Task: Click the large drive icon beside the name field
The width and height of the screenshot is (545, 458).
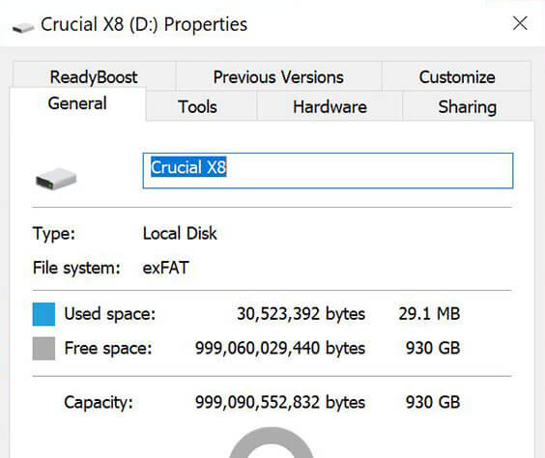Action: pyautogui.click(x=56, y=179)
